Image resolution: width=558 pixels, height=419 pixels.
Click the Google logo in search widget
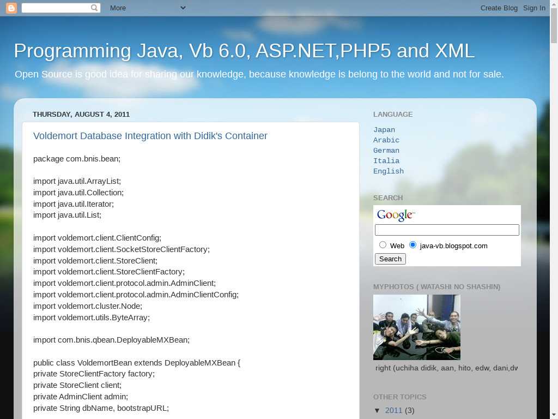pyautogui.click(x=396, y=216)
